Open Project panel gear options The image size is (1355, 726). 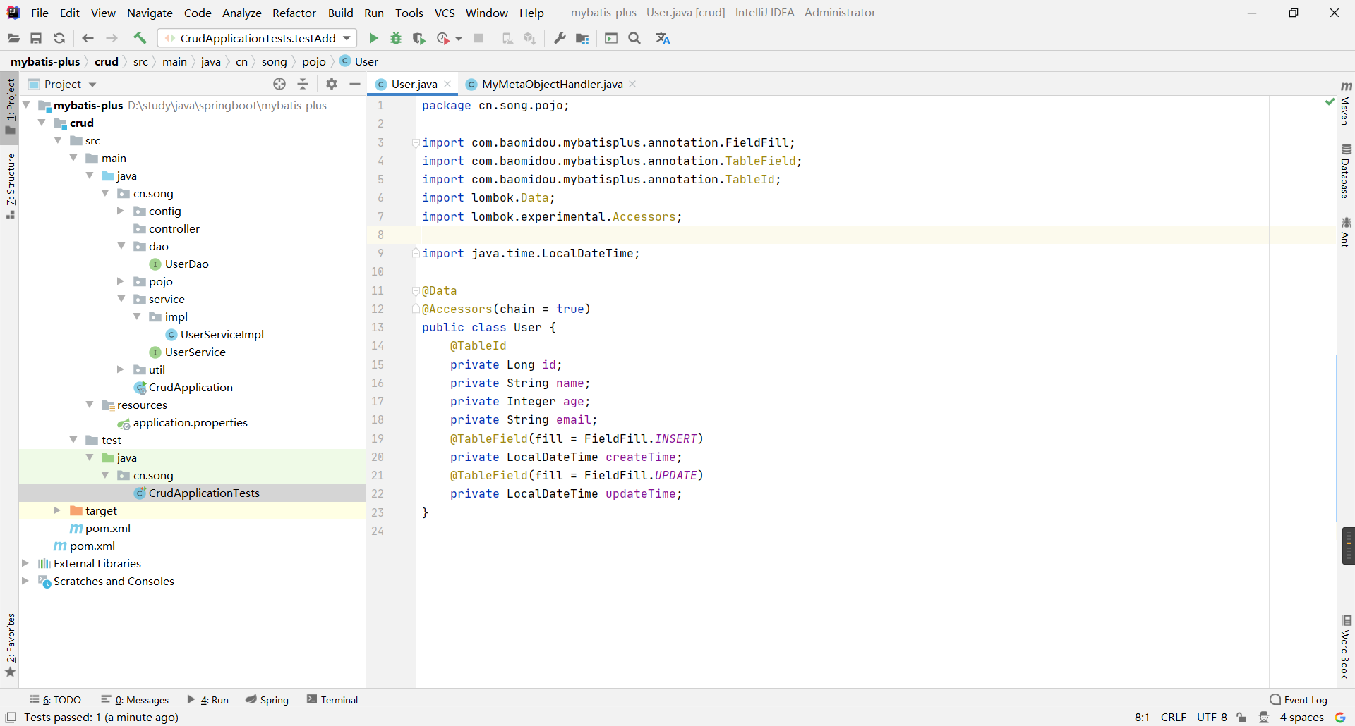point(332,84)
